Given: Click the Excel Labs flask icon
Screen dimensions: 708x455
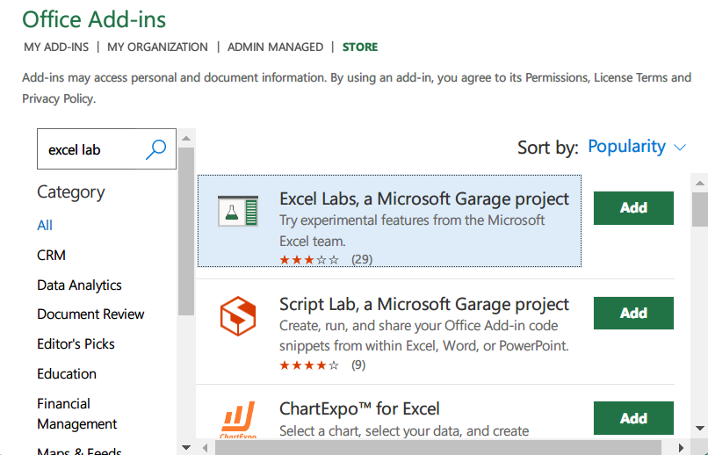Looking at the screenshot, I should pyautogui.click(x=238, y=211).
